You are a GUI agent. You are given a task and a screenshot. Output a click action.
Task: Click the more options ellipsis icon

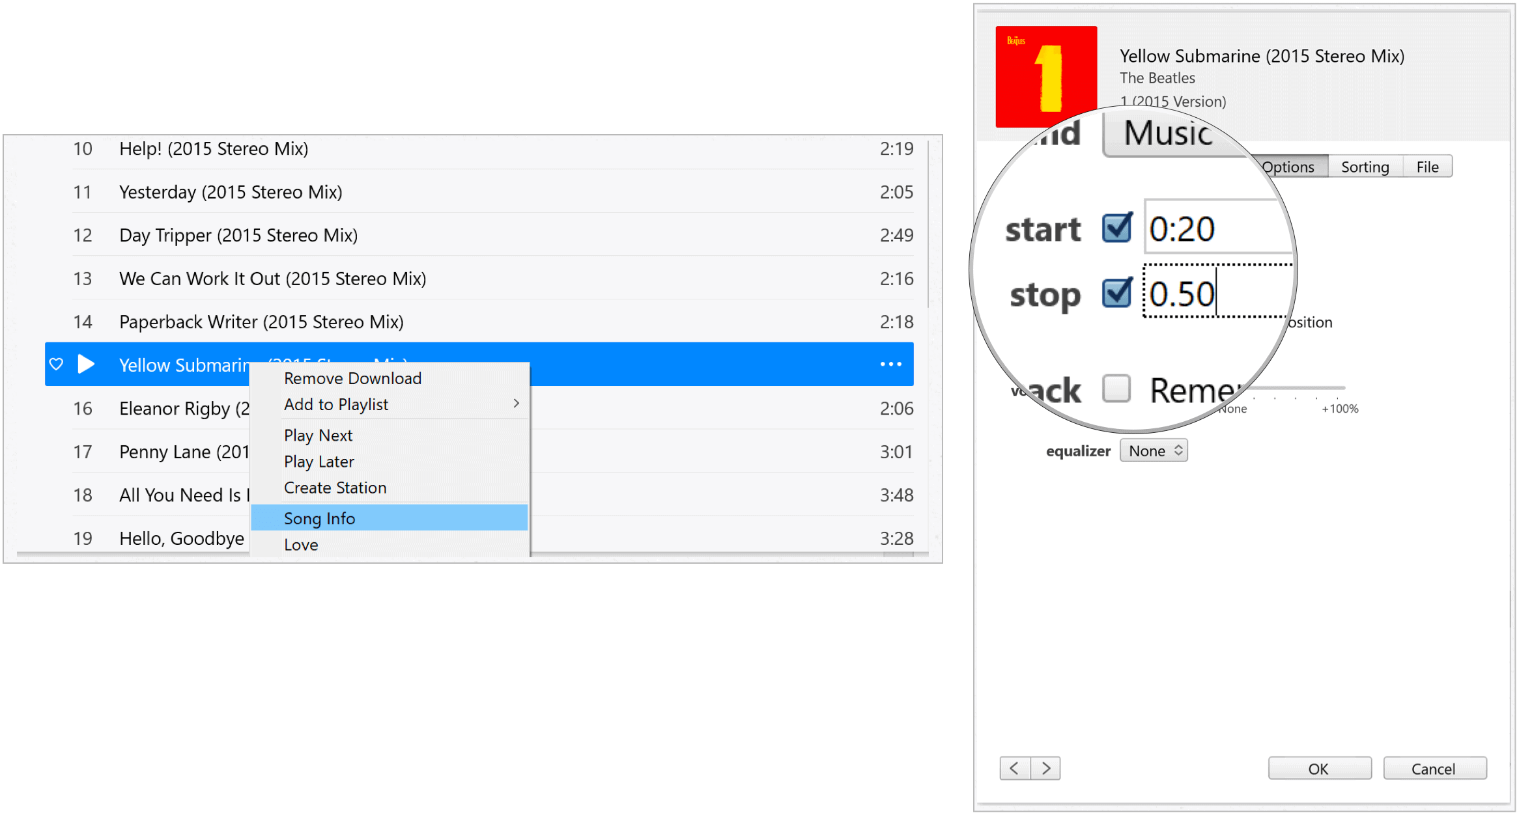888,363
